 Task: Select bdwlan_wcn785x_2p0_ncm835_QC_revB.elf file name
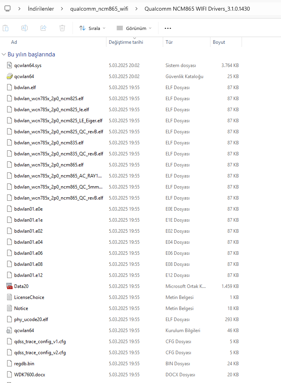coord(59,154)
